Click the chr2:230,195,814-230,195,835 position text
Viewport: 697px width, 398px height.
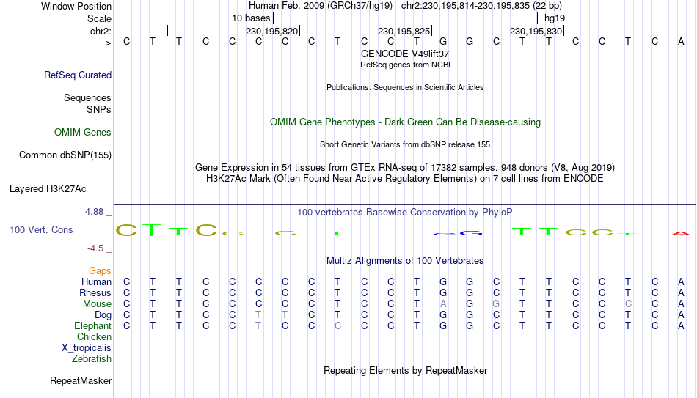tap(465, 6)
